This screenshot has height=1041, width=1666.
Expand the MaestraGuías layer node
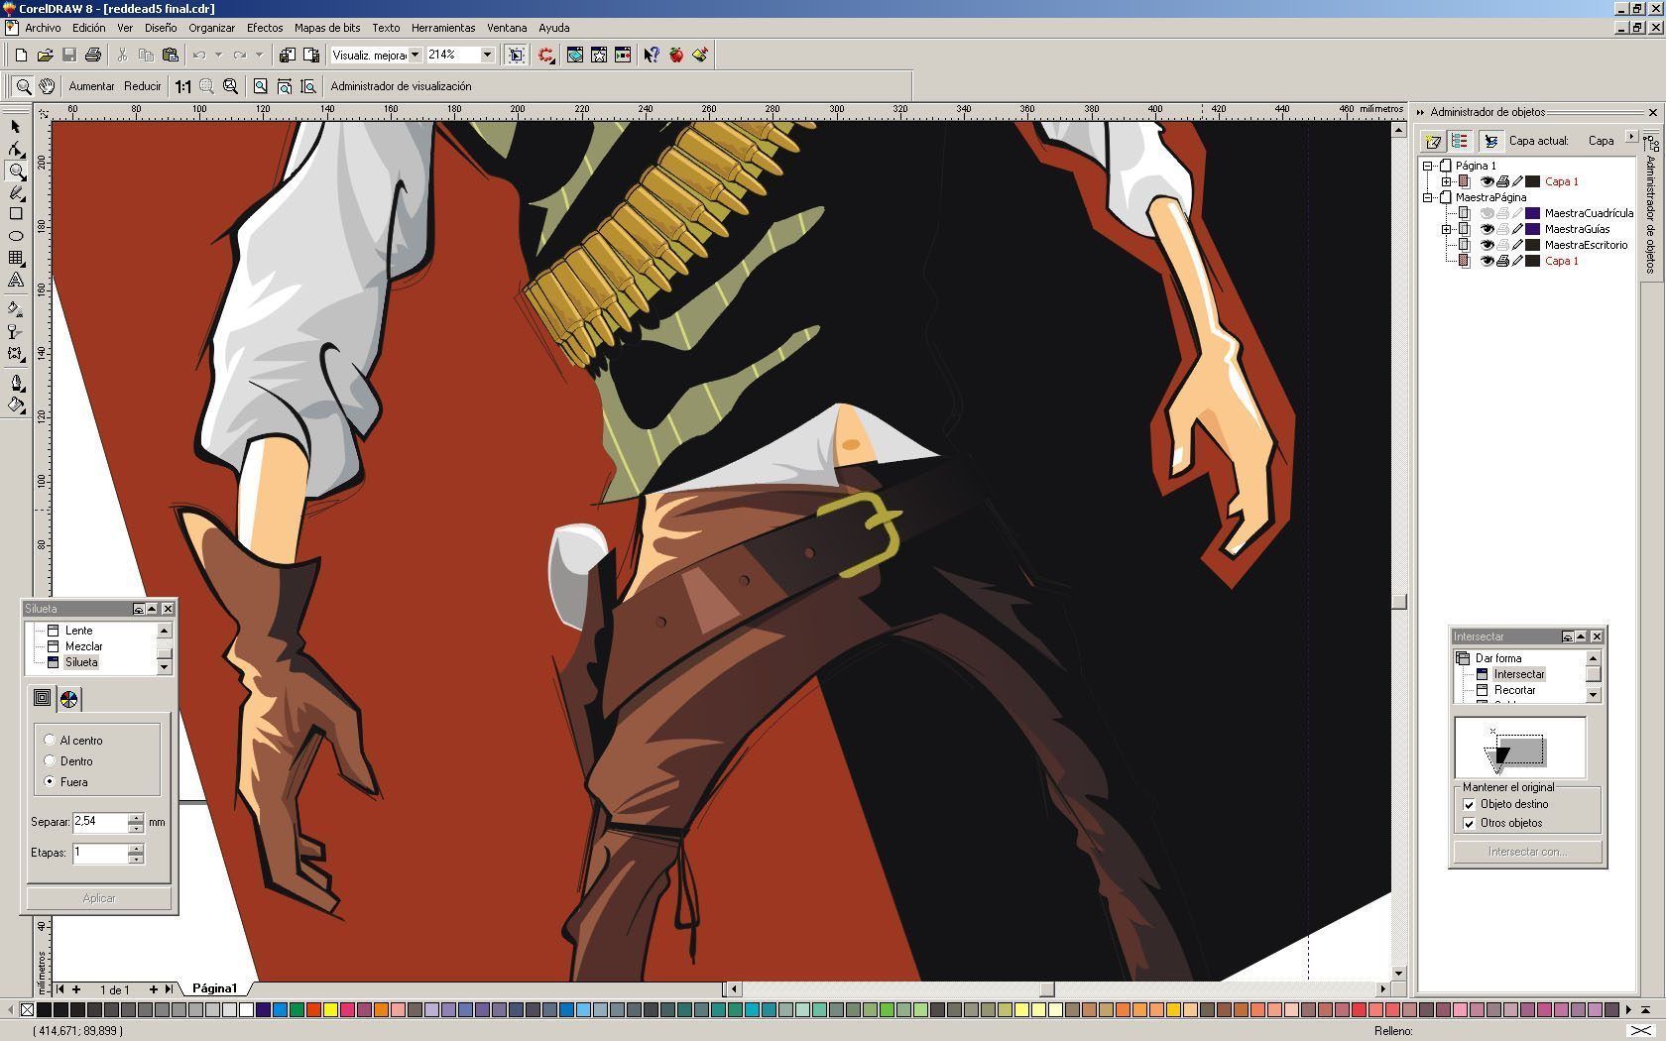(1446, 229)
